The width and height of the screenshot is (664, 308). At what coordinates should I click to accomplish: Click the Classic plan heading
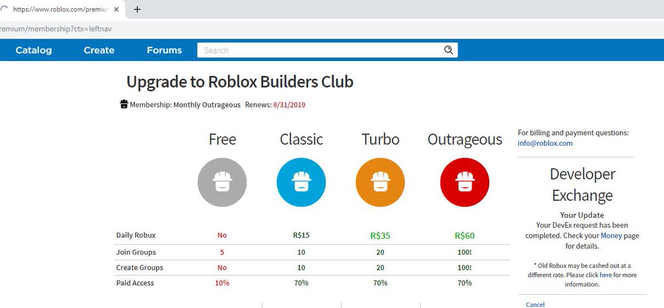coord(302,139)
